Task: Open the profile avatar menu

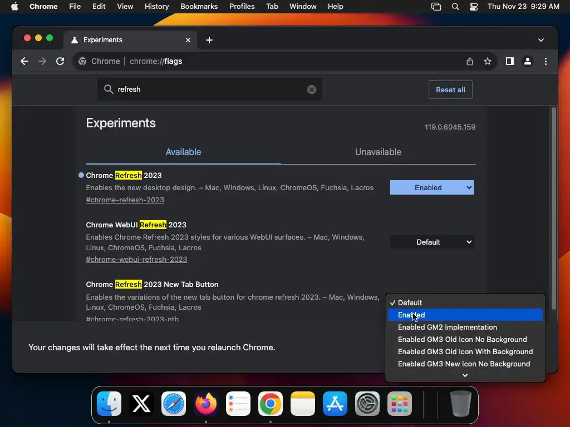Action: [528, 61]
